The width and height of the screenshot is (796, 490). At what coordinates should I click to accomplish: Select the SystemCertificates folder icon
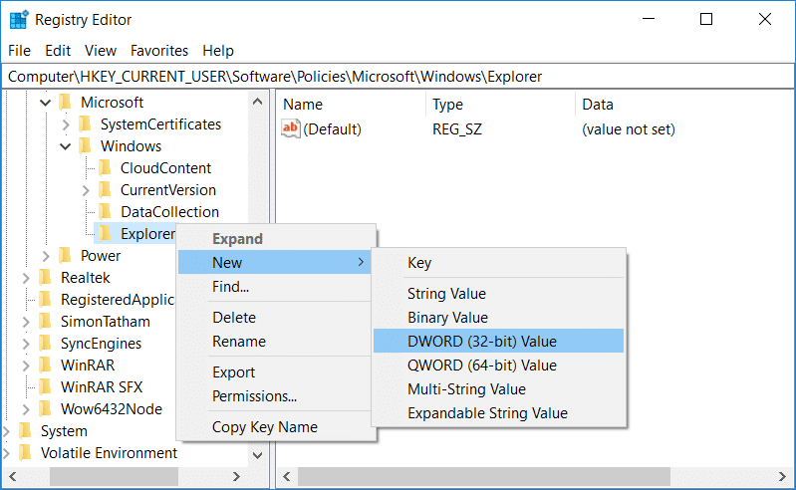[86, 124]
